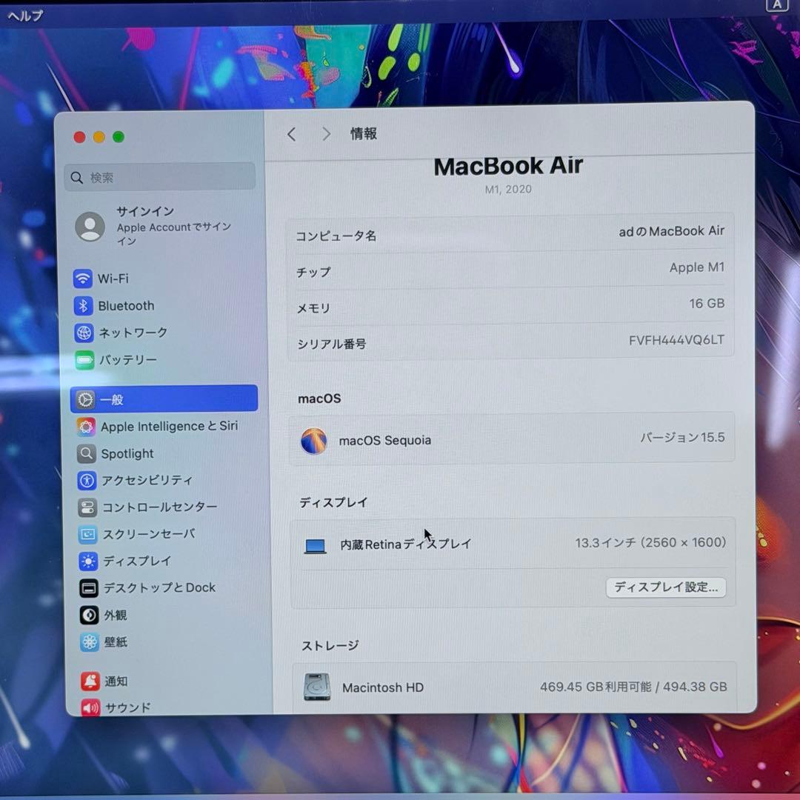Image resolution: width=800 pixels, height=800 pixels.
Task: Open ディスプレイ settings from the sidebar
Action: 136,561
